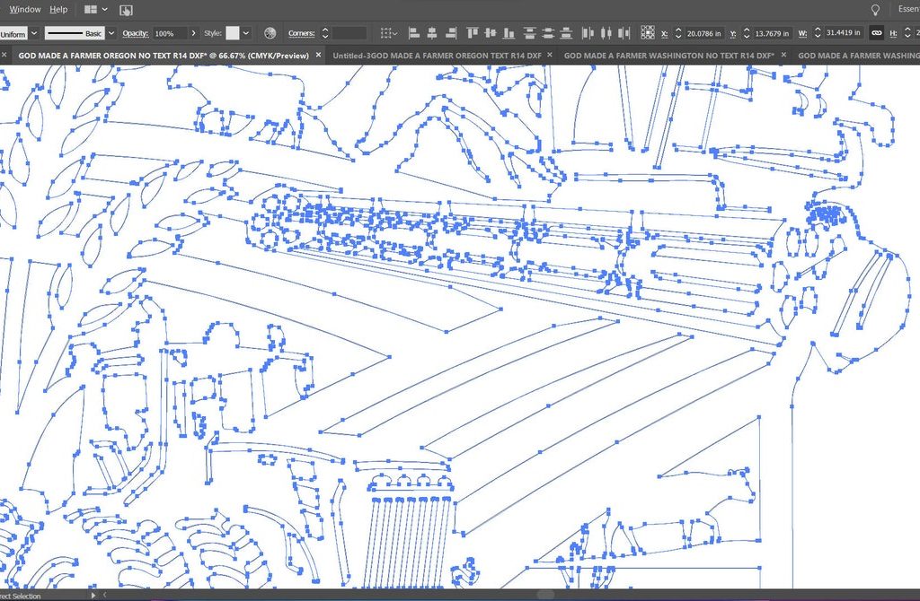The image size is (920, 601).
Task: Click the vertical align bottom icon
Action: 508,33
